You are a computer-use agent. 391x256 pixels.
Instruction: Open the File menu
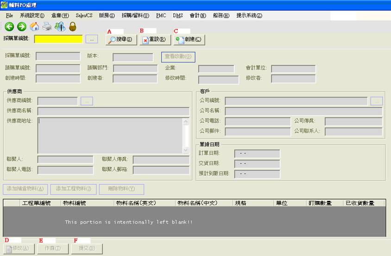[9, 15]
